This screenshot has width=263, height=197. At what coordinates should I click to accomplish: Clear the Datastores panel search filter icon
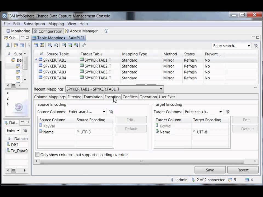[x=25, y=131]
